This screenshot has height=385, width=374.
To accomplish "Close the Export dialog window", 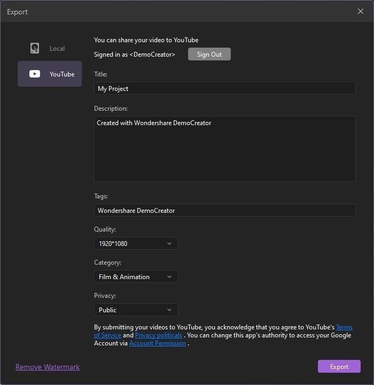I will (x=361, y=11).
